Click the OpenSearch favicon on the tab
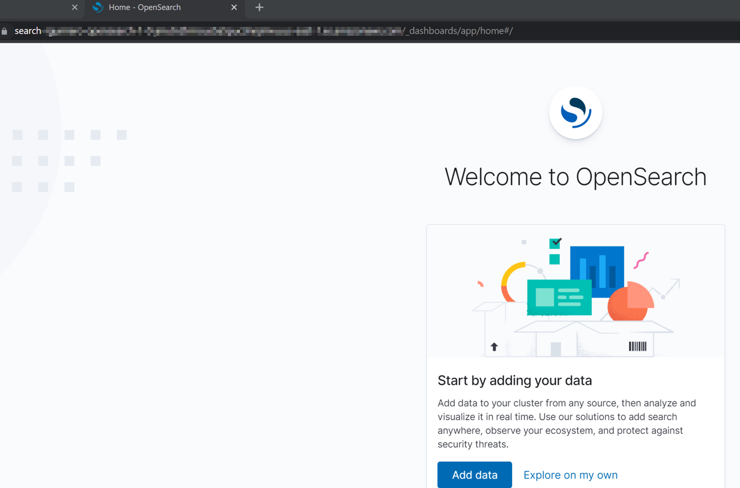740x488 pixels. (x=98, y=7)
